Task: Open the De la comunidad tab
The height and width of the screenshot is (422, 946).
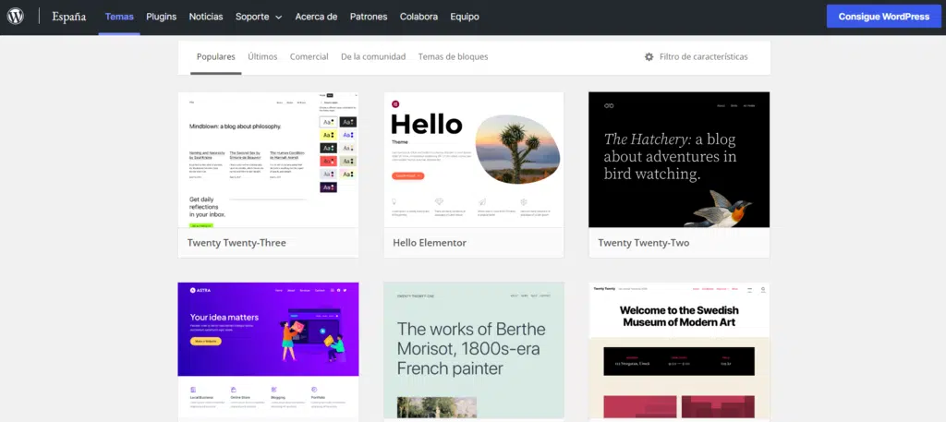Action: click(373, 56)
